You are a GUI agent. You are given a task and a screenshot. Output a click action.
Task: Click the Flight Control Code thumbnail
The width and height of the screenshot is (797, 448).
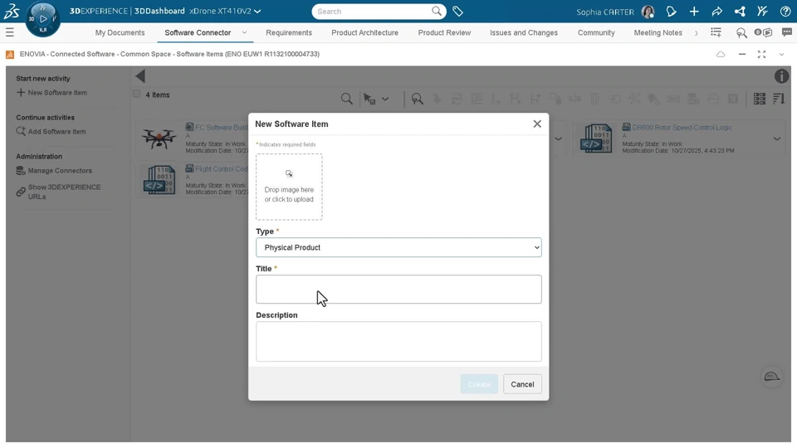click(x=159, y=180)
